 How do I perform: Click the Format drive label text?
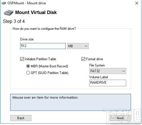pos(94,59)
